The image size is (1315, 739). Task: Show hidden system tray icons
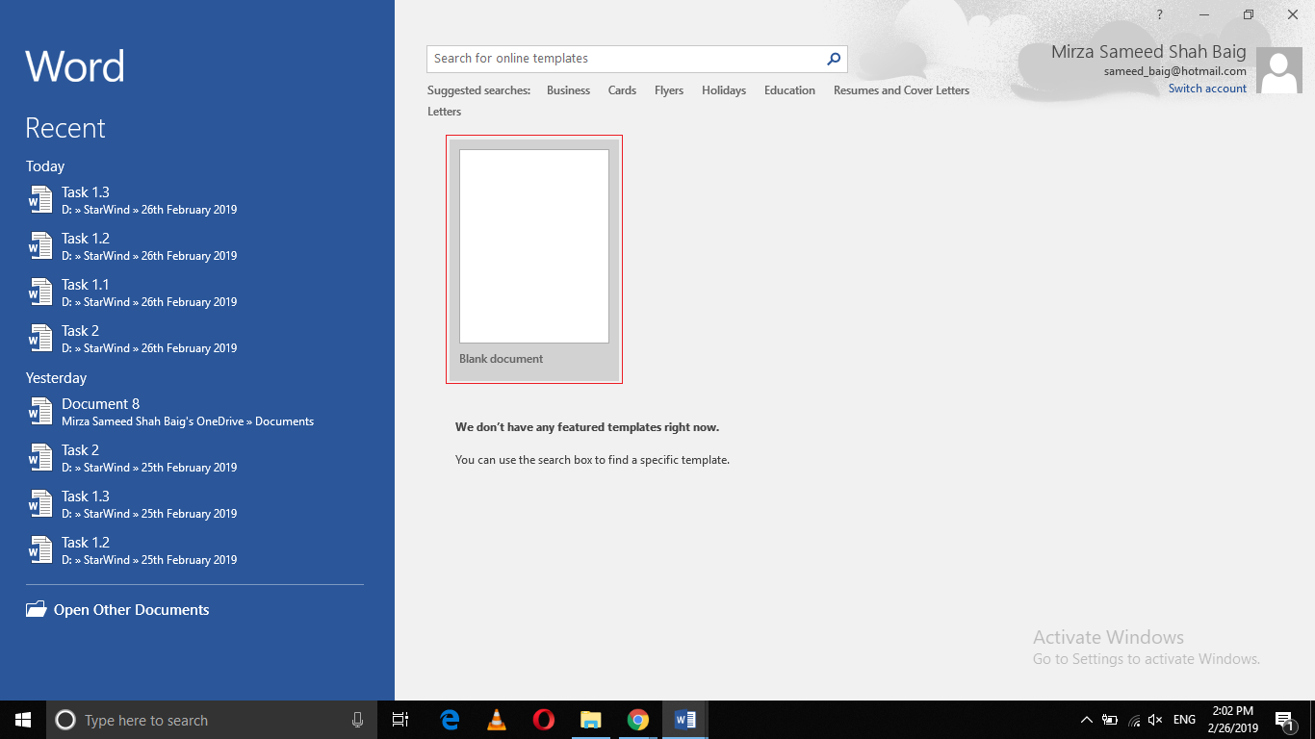pos(1087,720)
